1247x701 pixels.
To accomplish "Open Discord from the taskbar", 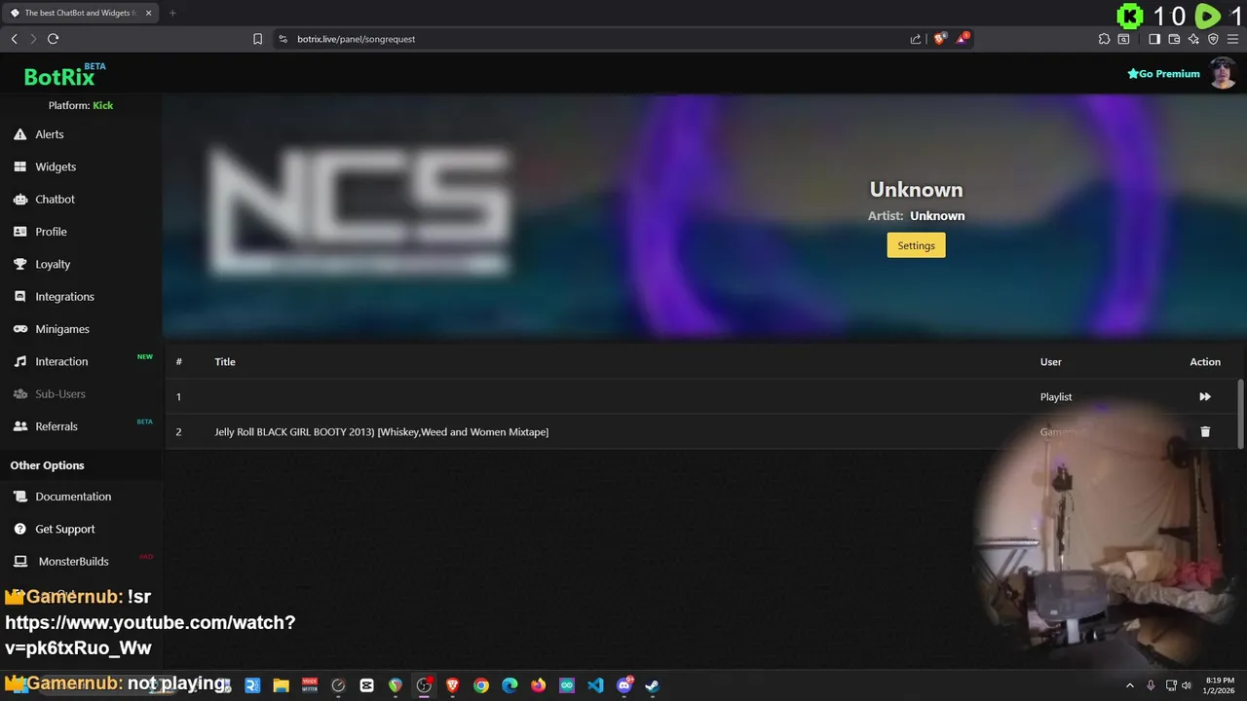I will [624, 685].
